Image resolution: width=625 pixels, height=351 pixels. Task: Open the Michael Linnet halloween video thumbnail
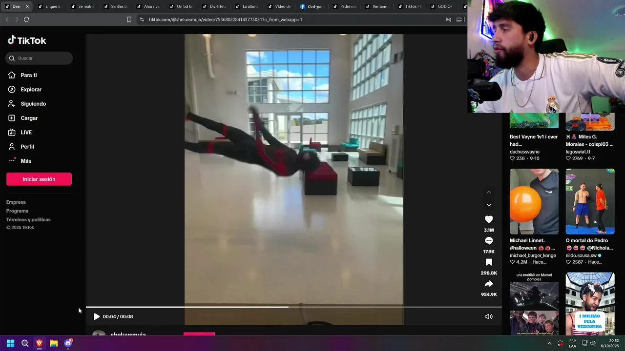point(534,201)
